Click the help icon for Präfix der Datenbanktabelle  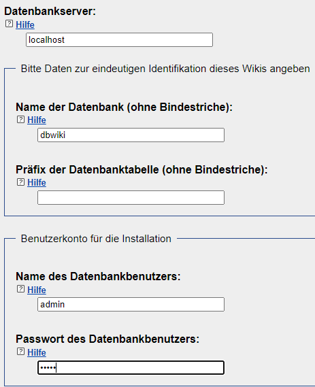[20, 182]
